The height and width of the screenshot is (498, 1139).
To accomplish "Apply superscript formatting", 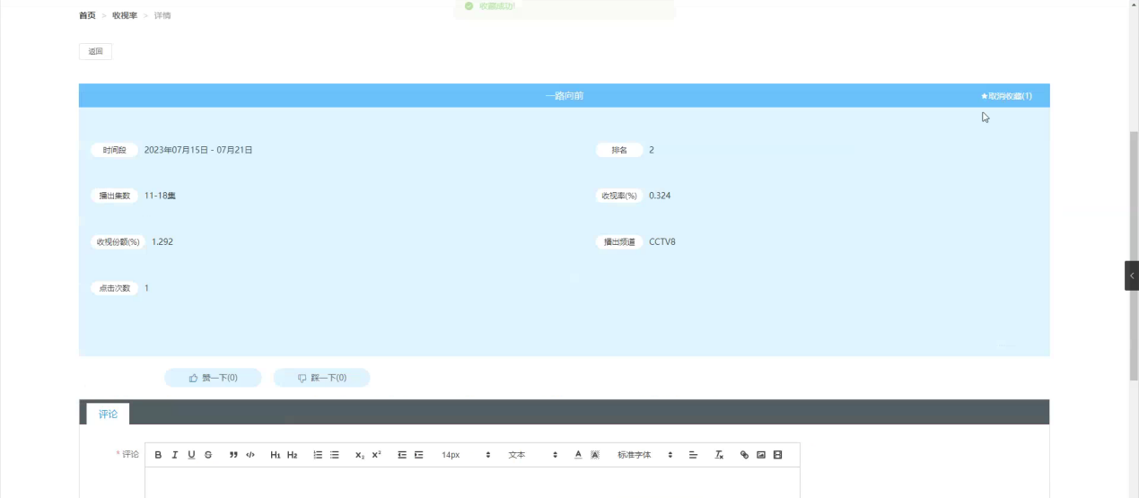I will click(x=376, y=455).
